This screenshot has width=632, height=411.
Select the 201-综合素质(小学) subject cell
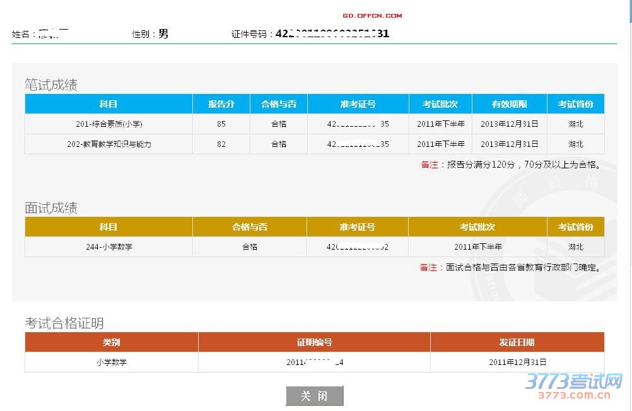click(x=108, y=124)
